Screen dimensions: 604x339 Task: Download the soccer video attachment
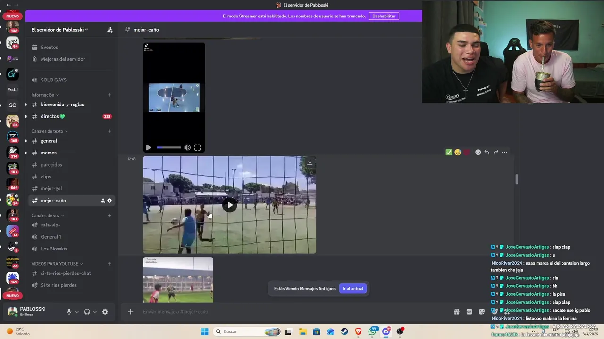point(310,162)
